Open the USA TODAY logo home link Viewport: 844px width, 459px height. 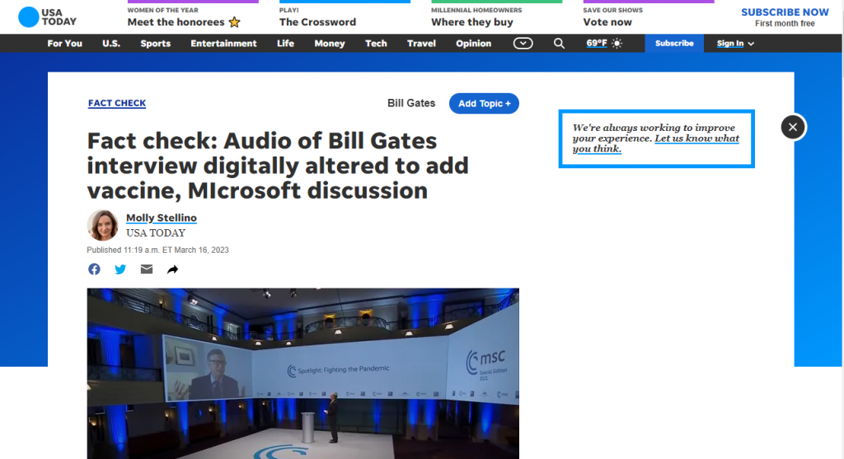click(47, 17)
